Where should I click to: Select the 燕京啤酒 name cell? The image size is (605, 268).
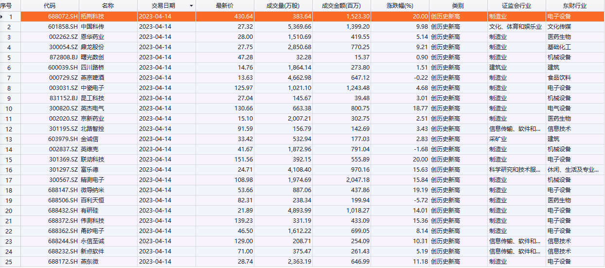92,78
